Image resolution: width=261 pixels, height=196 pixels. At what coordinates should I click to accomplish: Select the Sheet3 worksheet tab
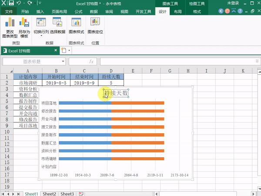coord(67,194)
